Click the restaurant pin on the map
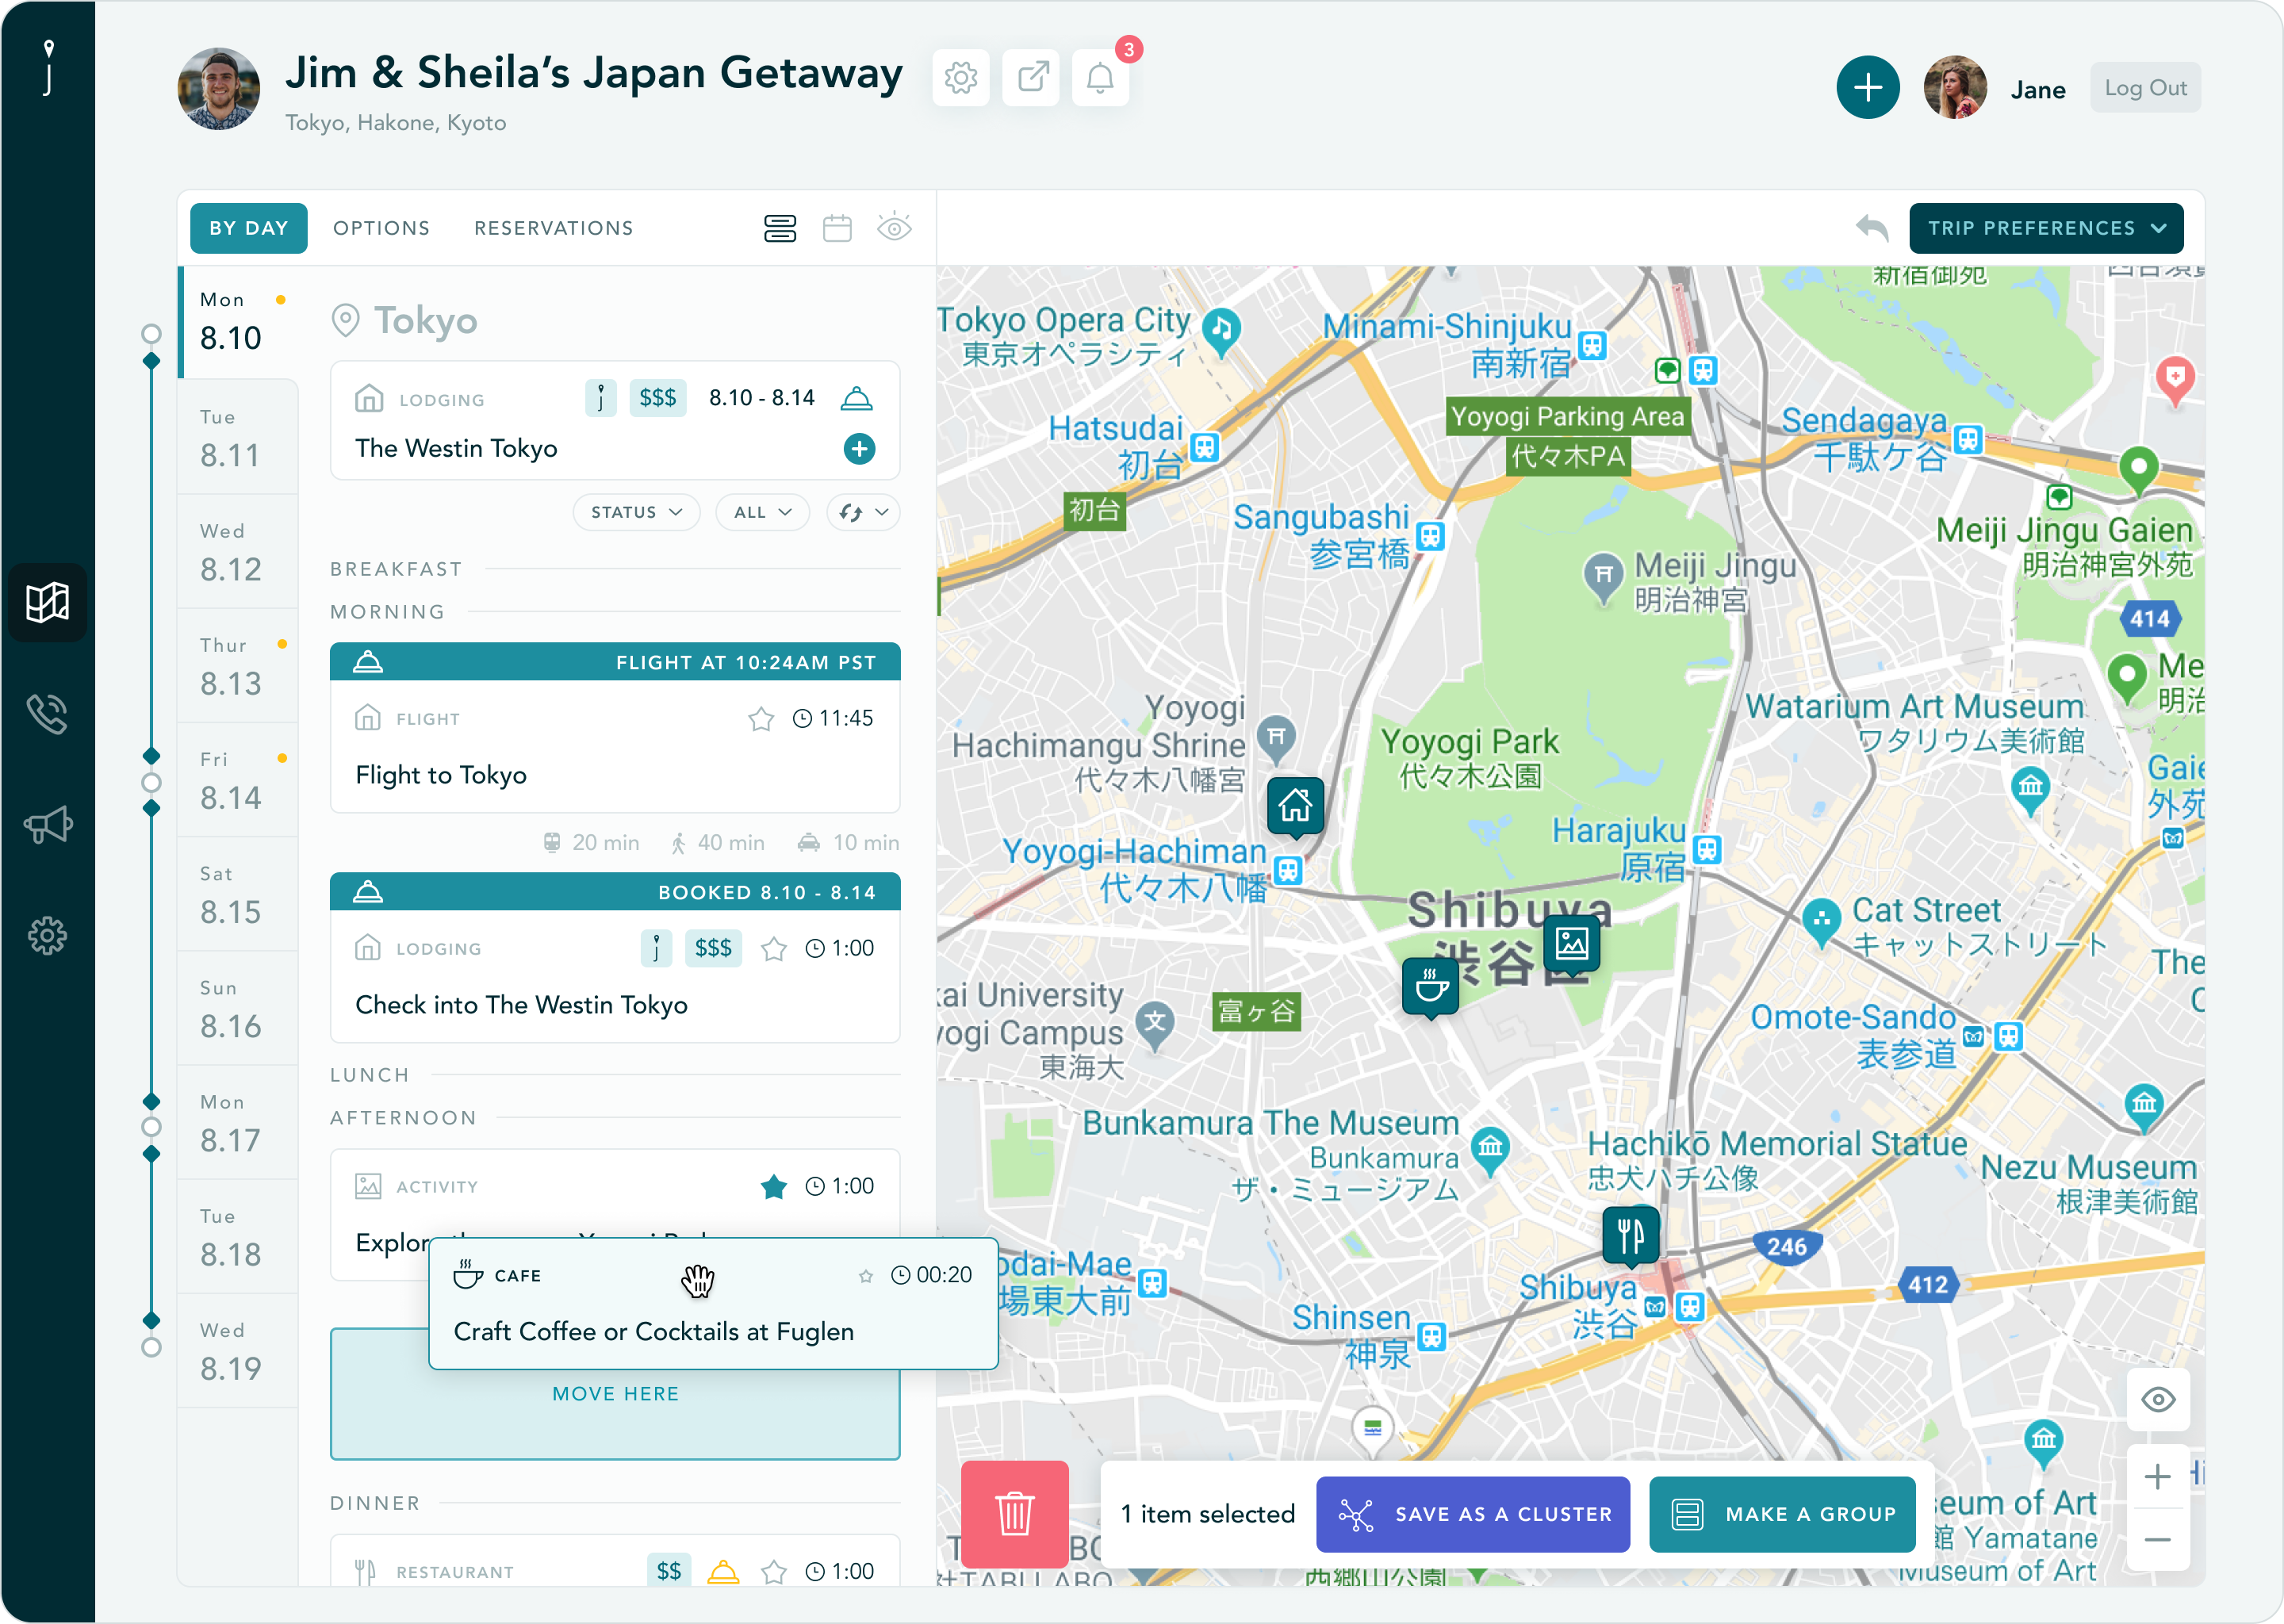2284x1624 pixels. (x=1630, y=1236)
